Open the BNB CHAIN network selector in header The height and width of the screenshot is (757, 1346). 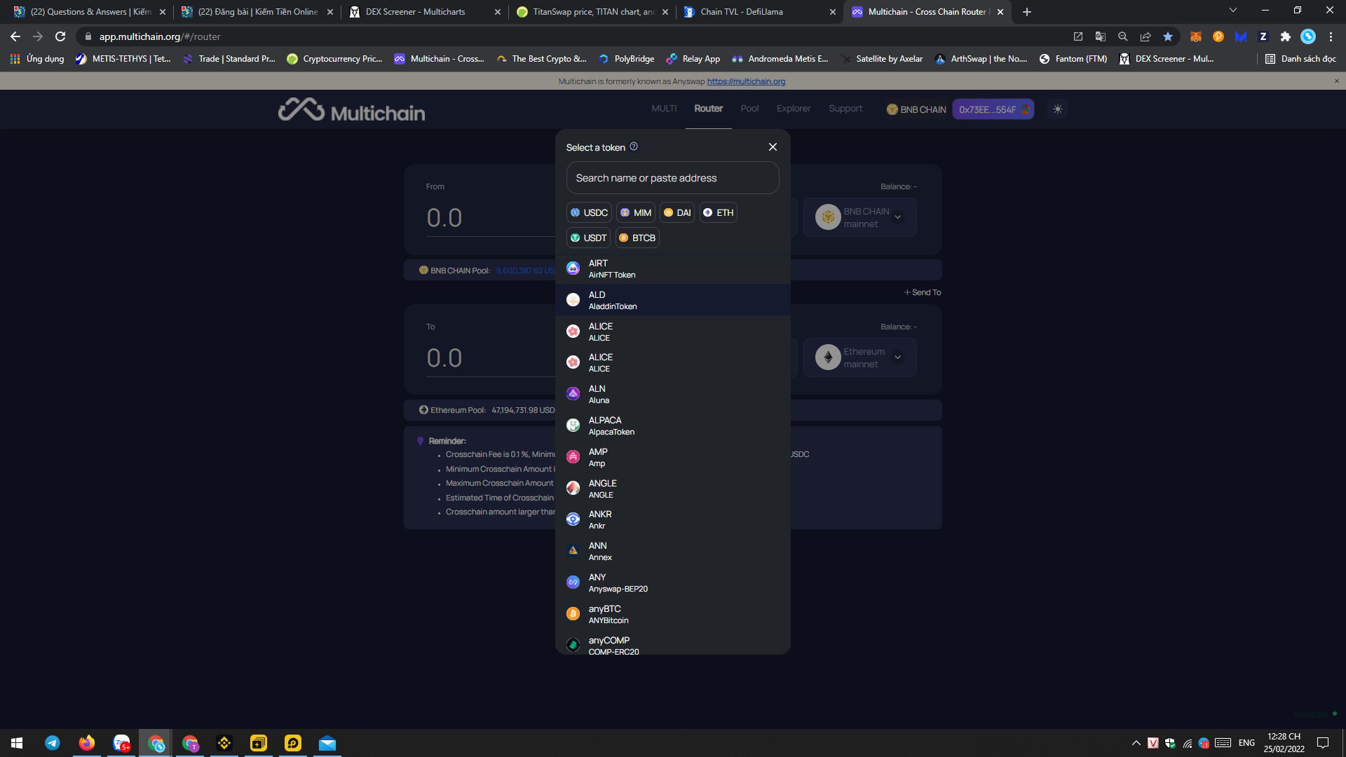point(916,109)
